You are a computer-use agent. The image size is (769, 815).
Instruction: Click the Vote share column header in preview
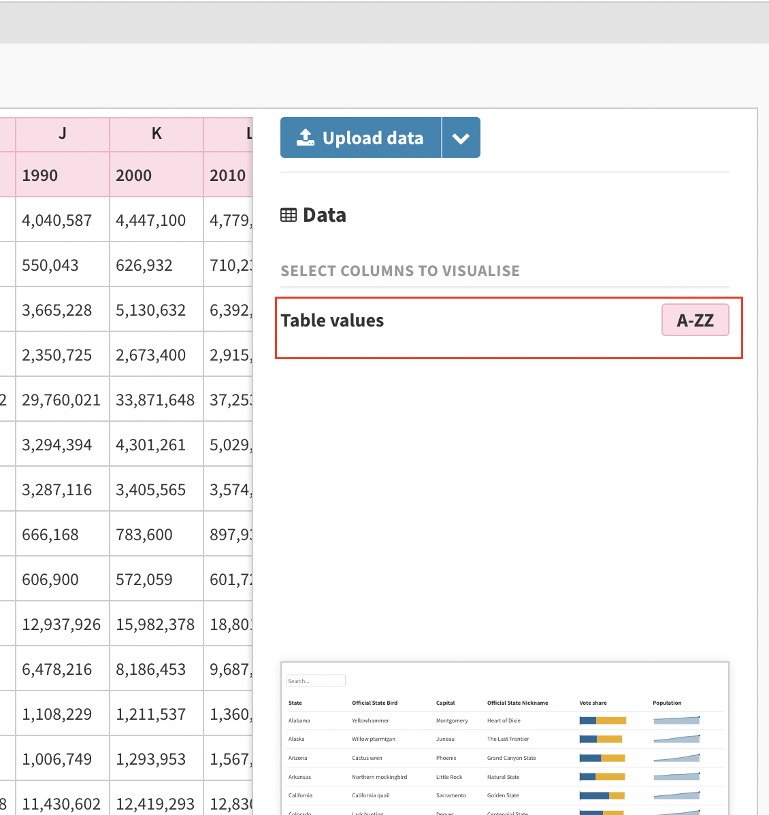[x=593, y=703]
